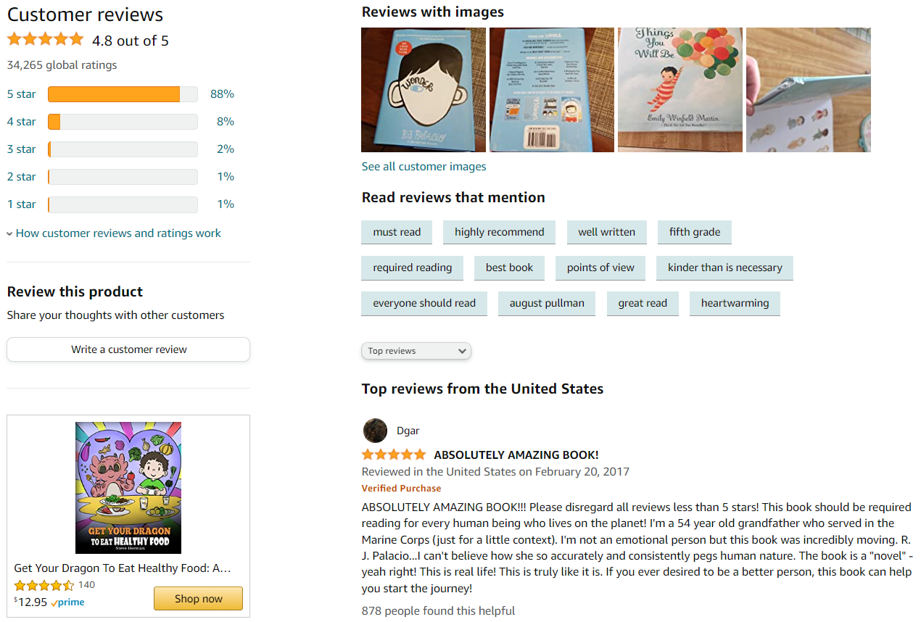
Task: Click the 'heartwarming' review filter tag
Action: click(x=735, y=303)
